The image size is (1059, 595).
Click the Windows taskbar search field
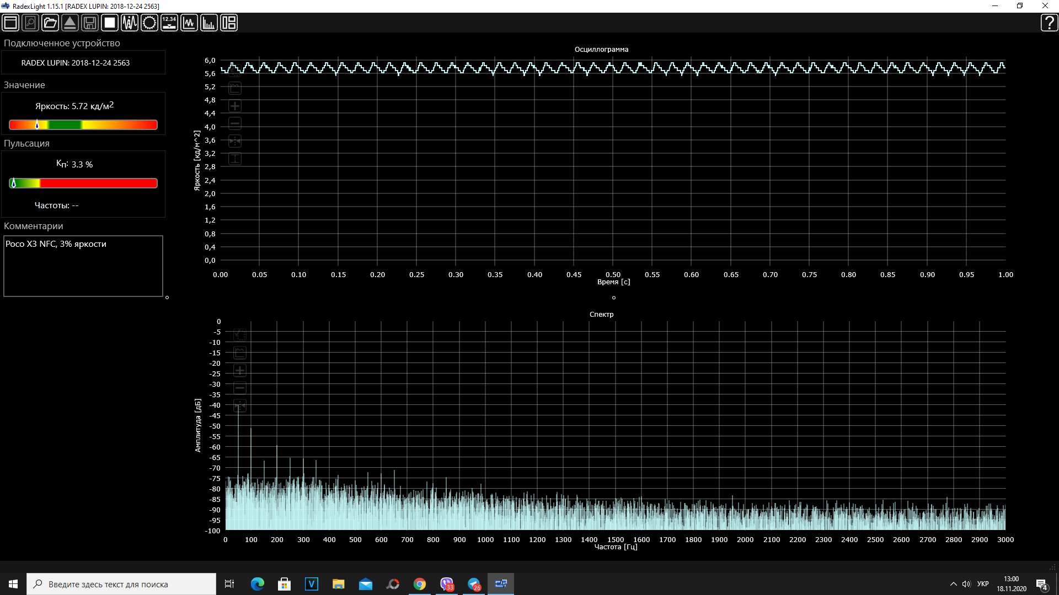point(121,584)
